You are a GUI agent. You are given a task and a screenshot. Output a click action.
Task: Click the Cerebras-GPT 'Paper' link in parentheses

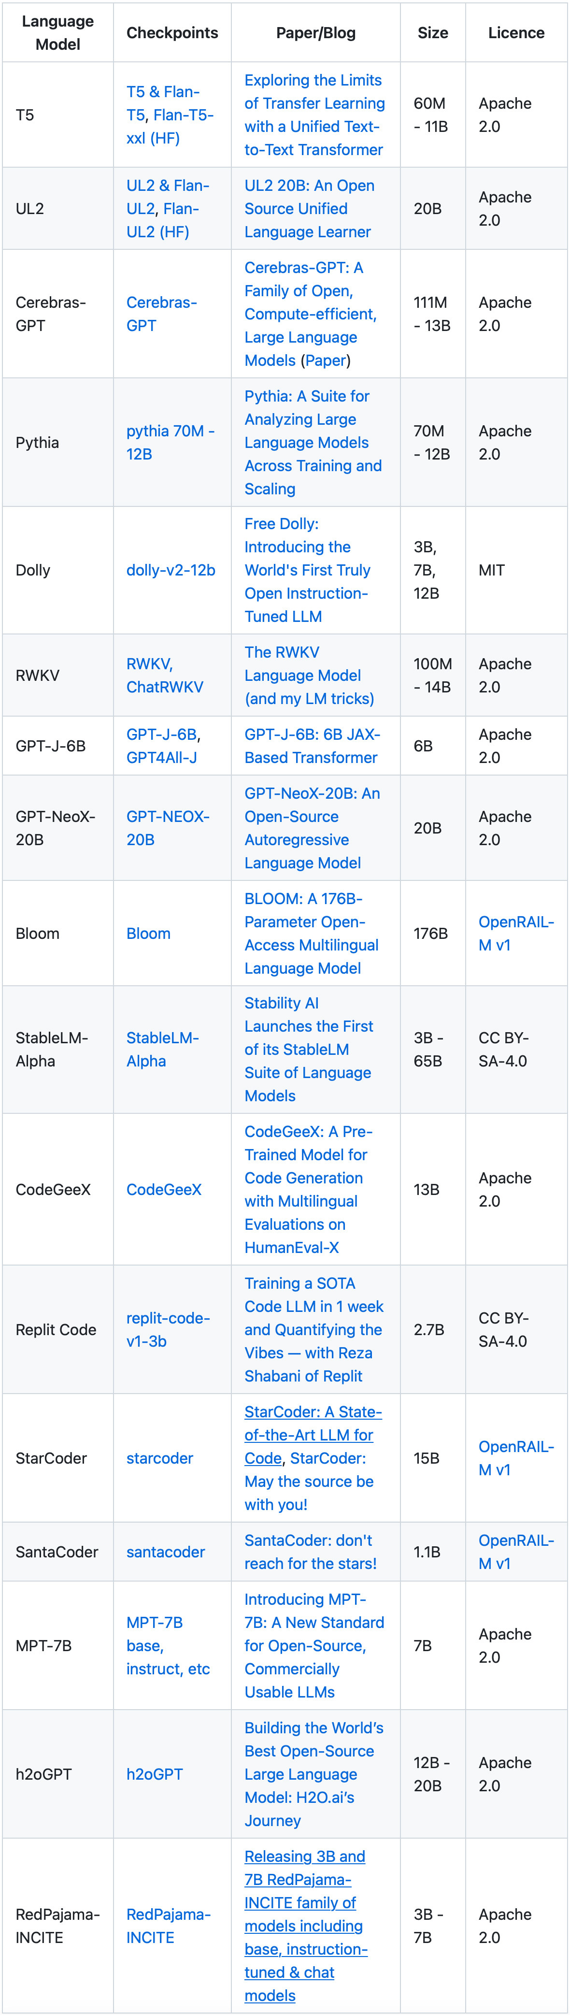click(325, 360)
